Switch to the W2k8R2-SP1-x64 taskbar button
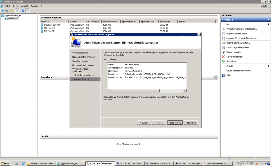 (42, 164)
